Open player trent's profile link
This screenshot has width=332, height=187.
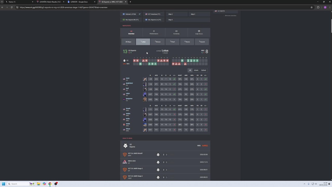tap(128, 78)
